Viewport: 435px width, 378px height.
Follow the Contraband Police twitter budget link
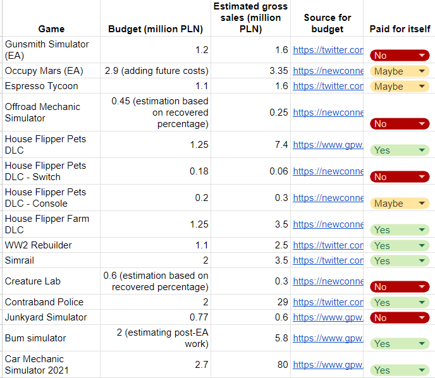[328, 302]
